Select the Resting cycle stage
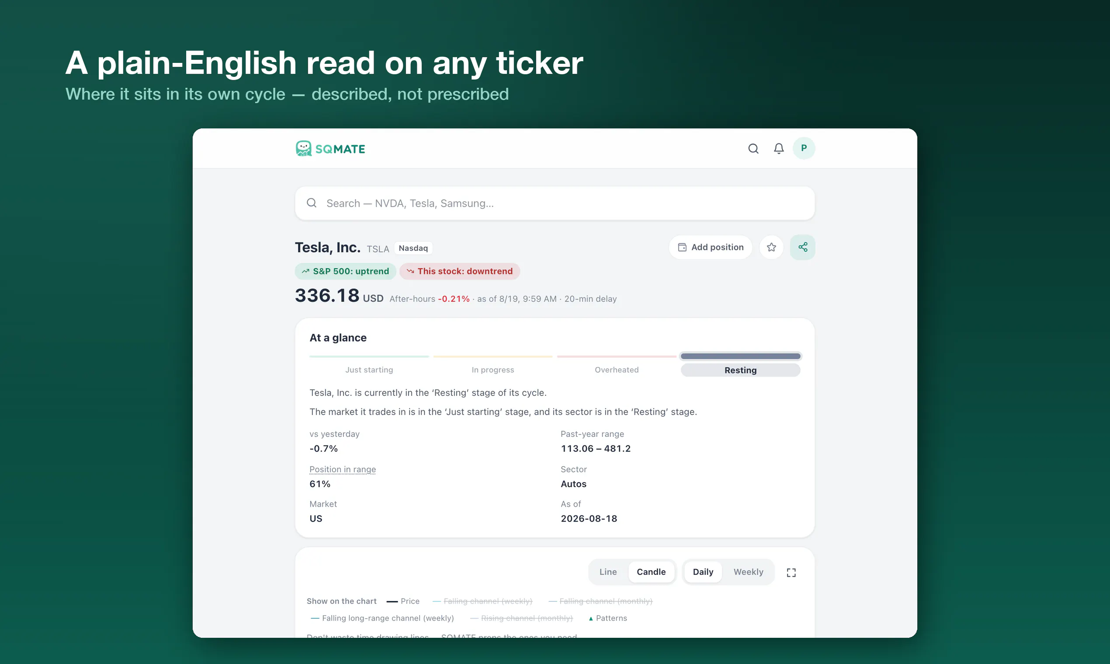This screenshot has width=1110, height=664. click(x=740, y=370)
